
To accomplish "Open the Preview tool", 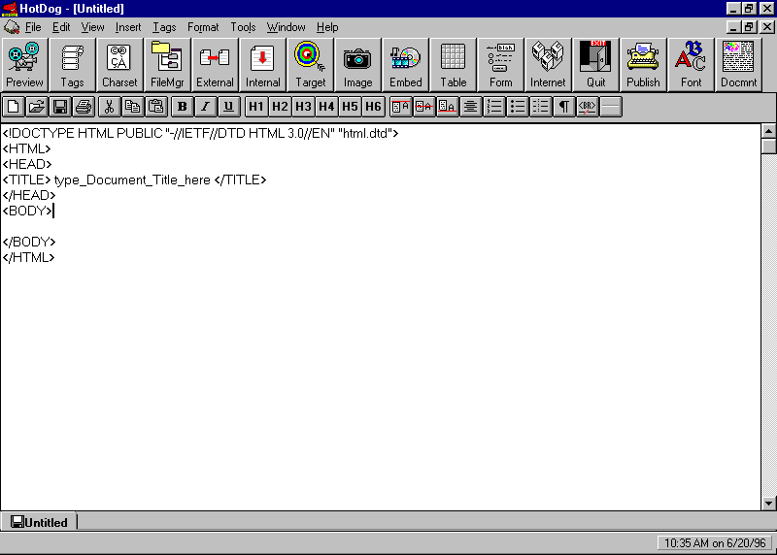I will pos(24,65).
